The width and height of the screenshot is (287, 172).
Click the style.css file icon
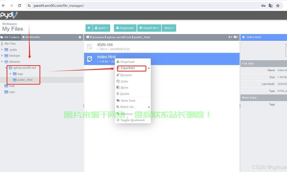(x=90, y=46)
